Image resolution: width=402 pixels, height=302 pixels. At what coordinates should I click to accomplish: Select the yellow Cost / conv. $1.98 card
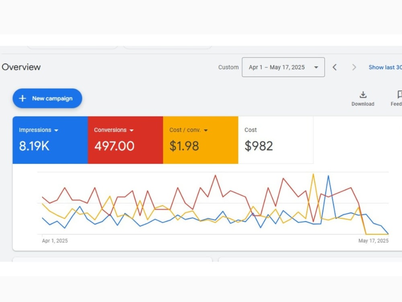pos(201,140)
